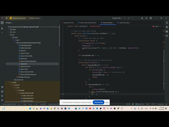The width and height of the screenshot is (169, 127).
Task: Collapse the classes folder
Action: coord(11,85)
